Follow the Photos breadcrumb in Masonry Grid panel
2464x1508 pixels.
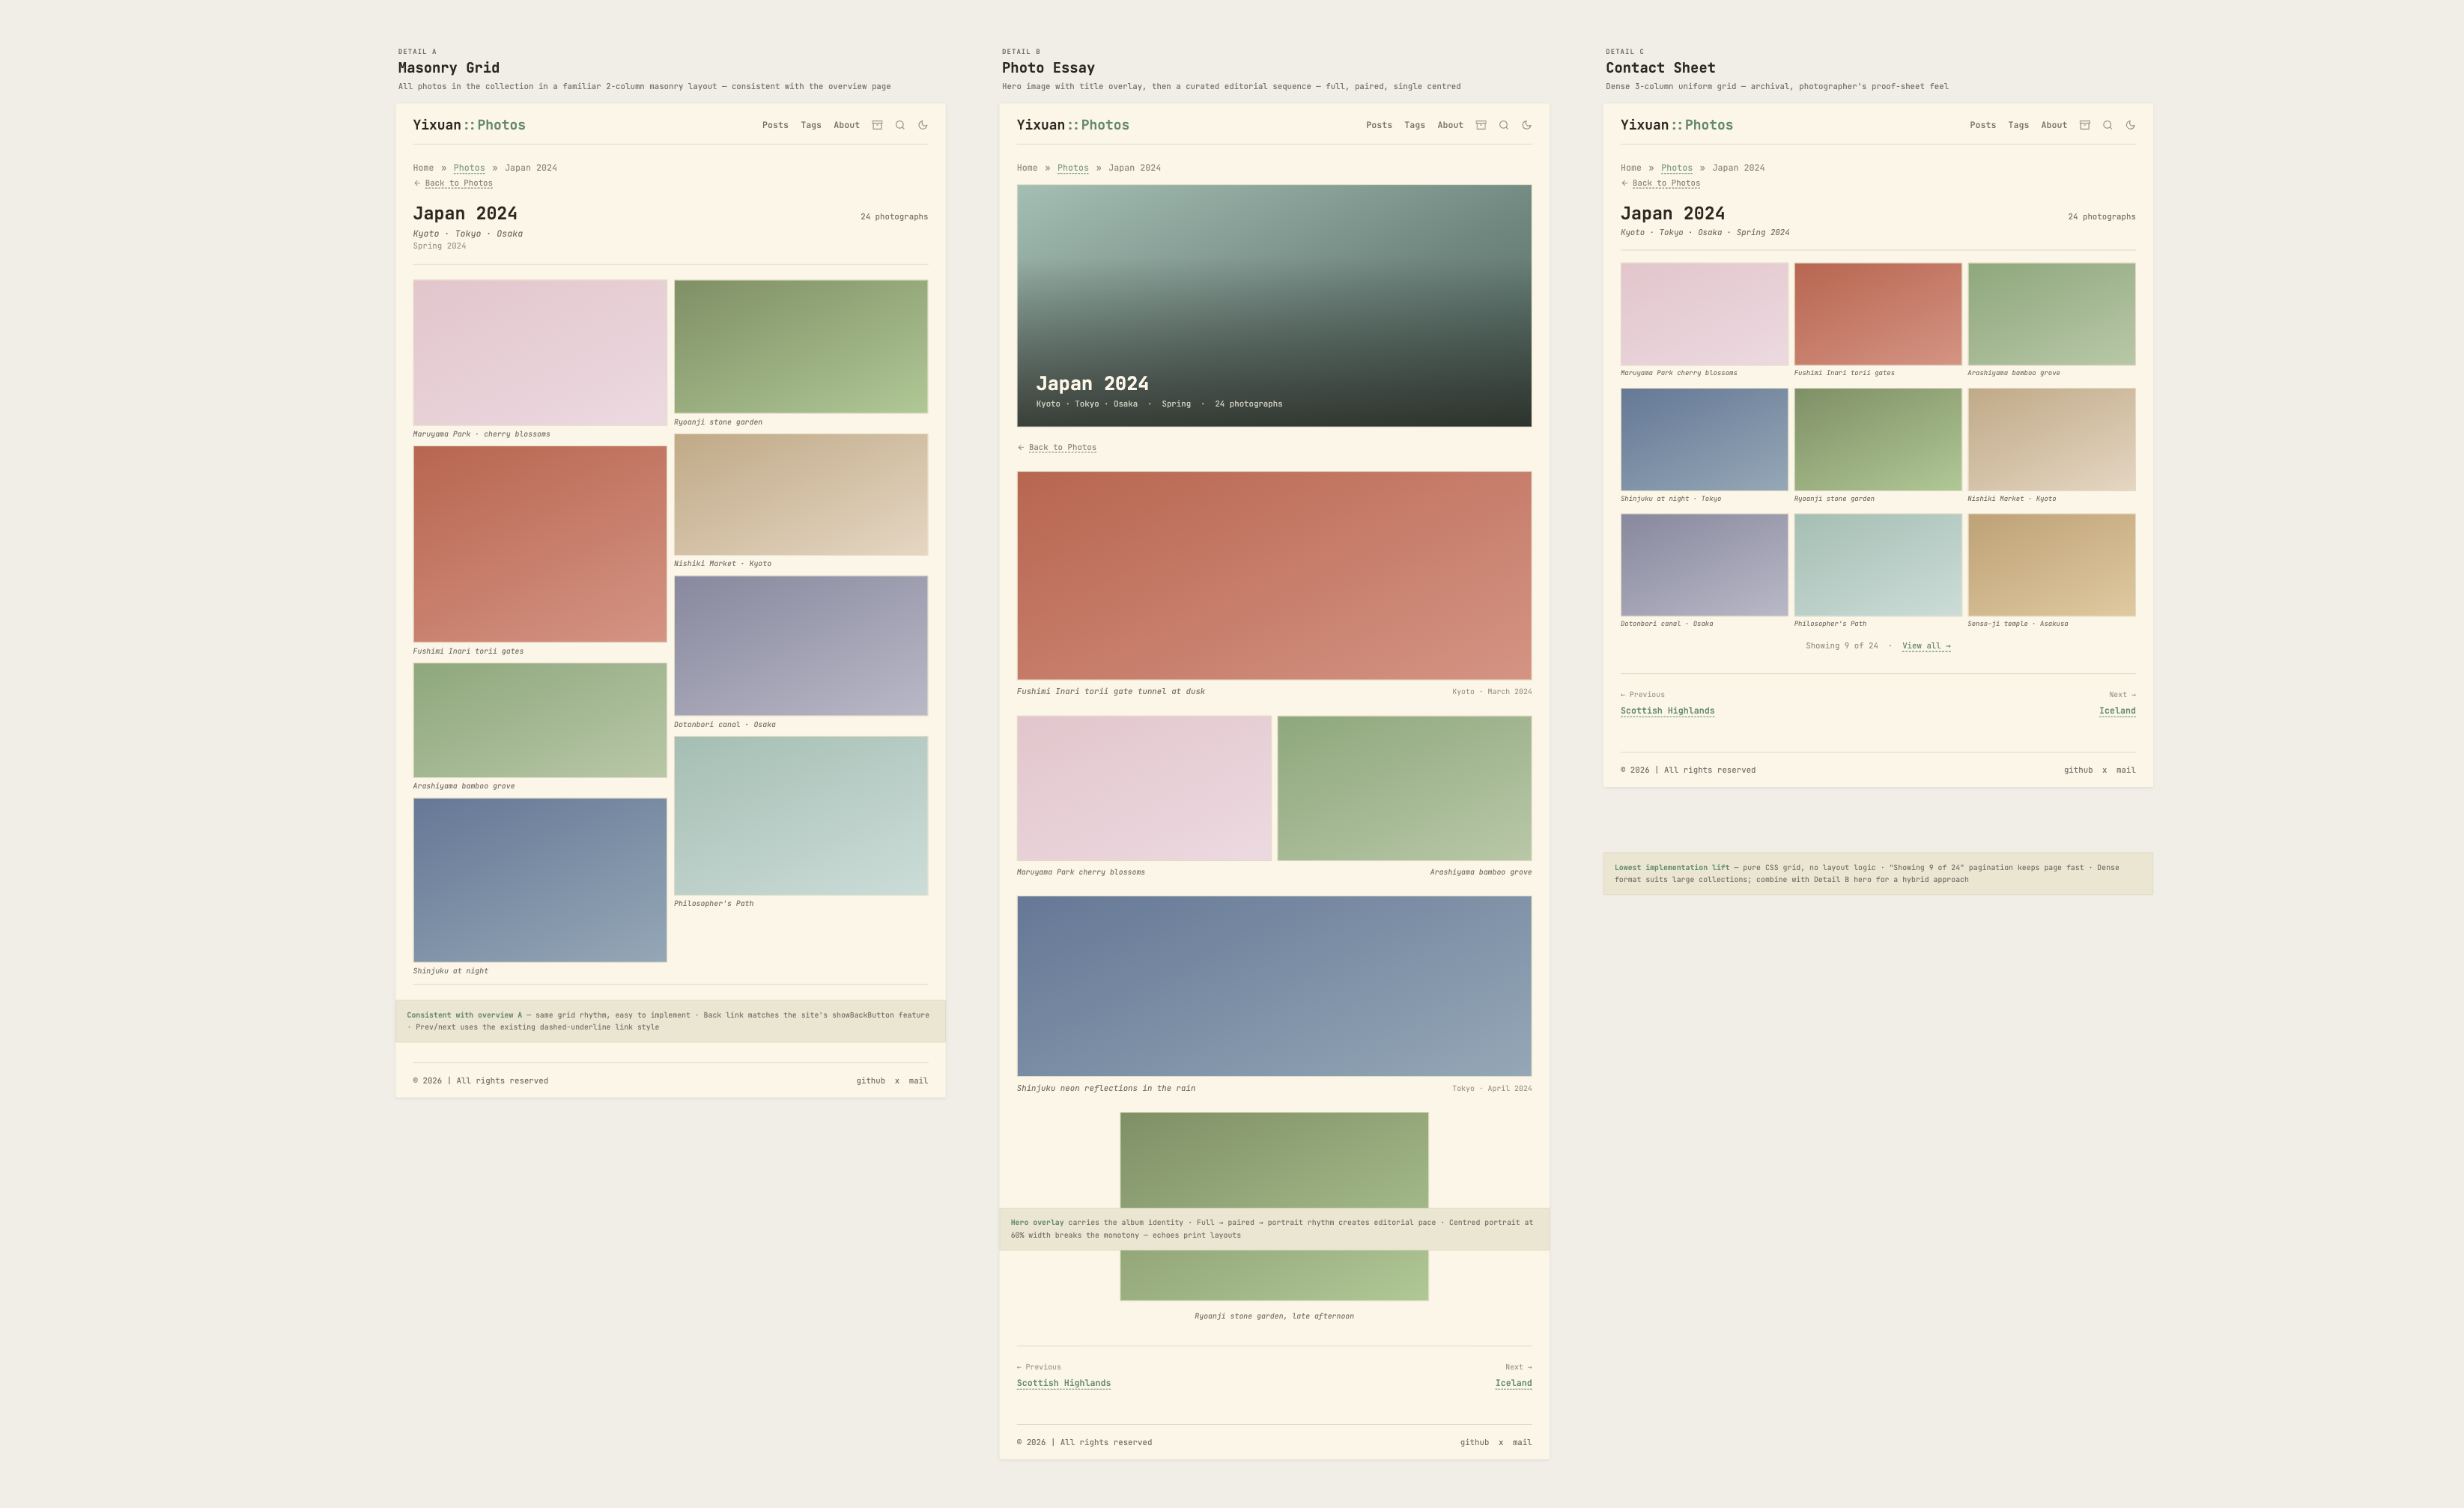(x=469, y=168)
